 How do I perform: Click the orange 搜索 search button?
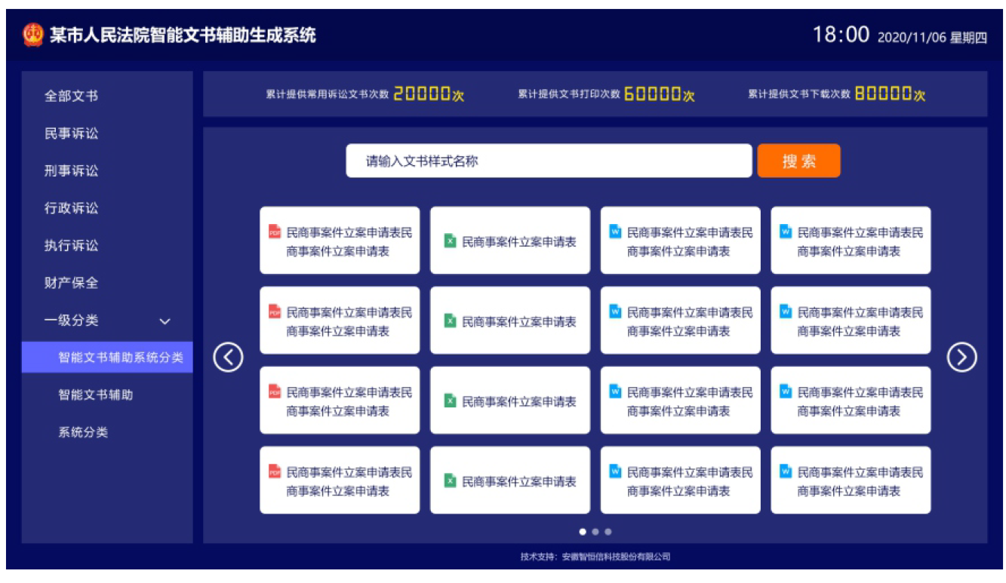coord(799,160)
